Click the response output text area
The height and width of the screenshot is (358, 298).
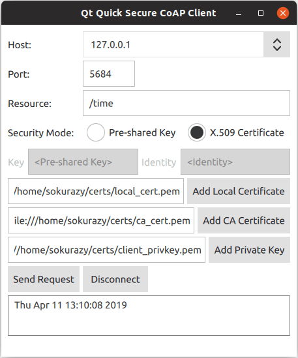pos(149,316)
